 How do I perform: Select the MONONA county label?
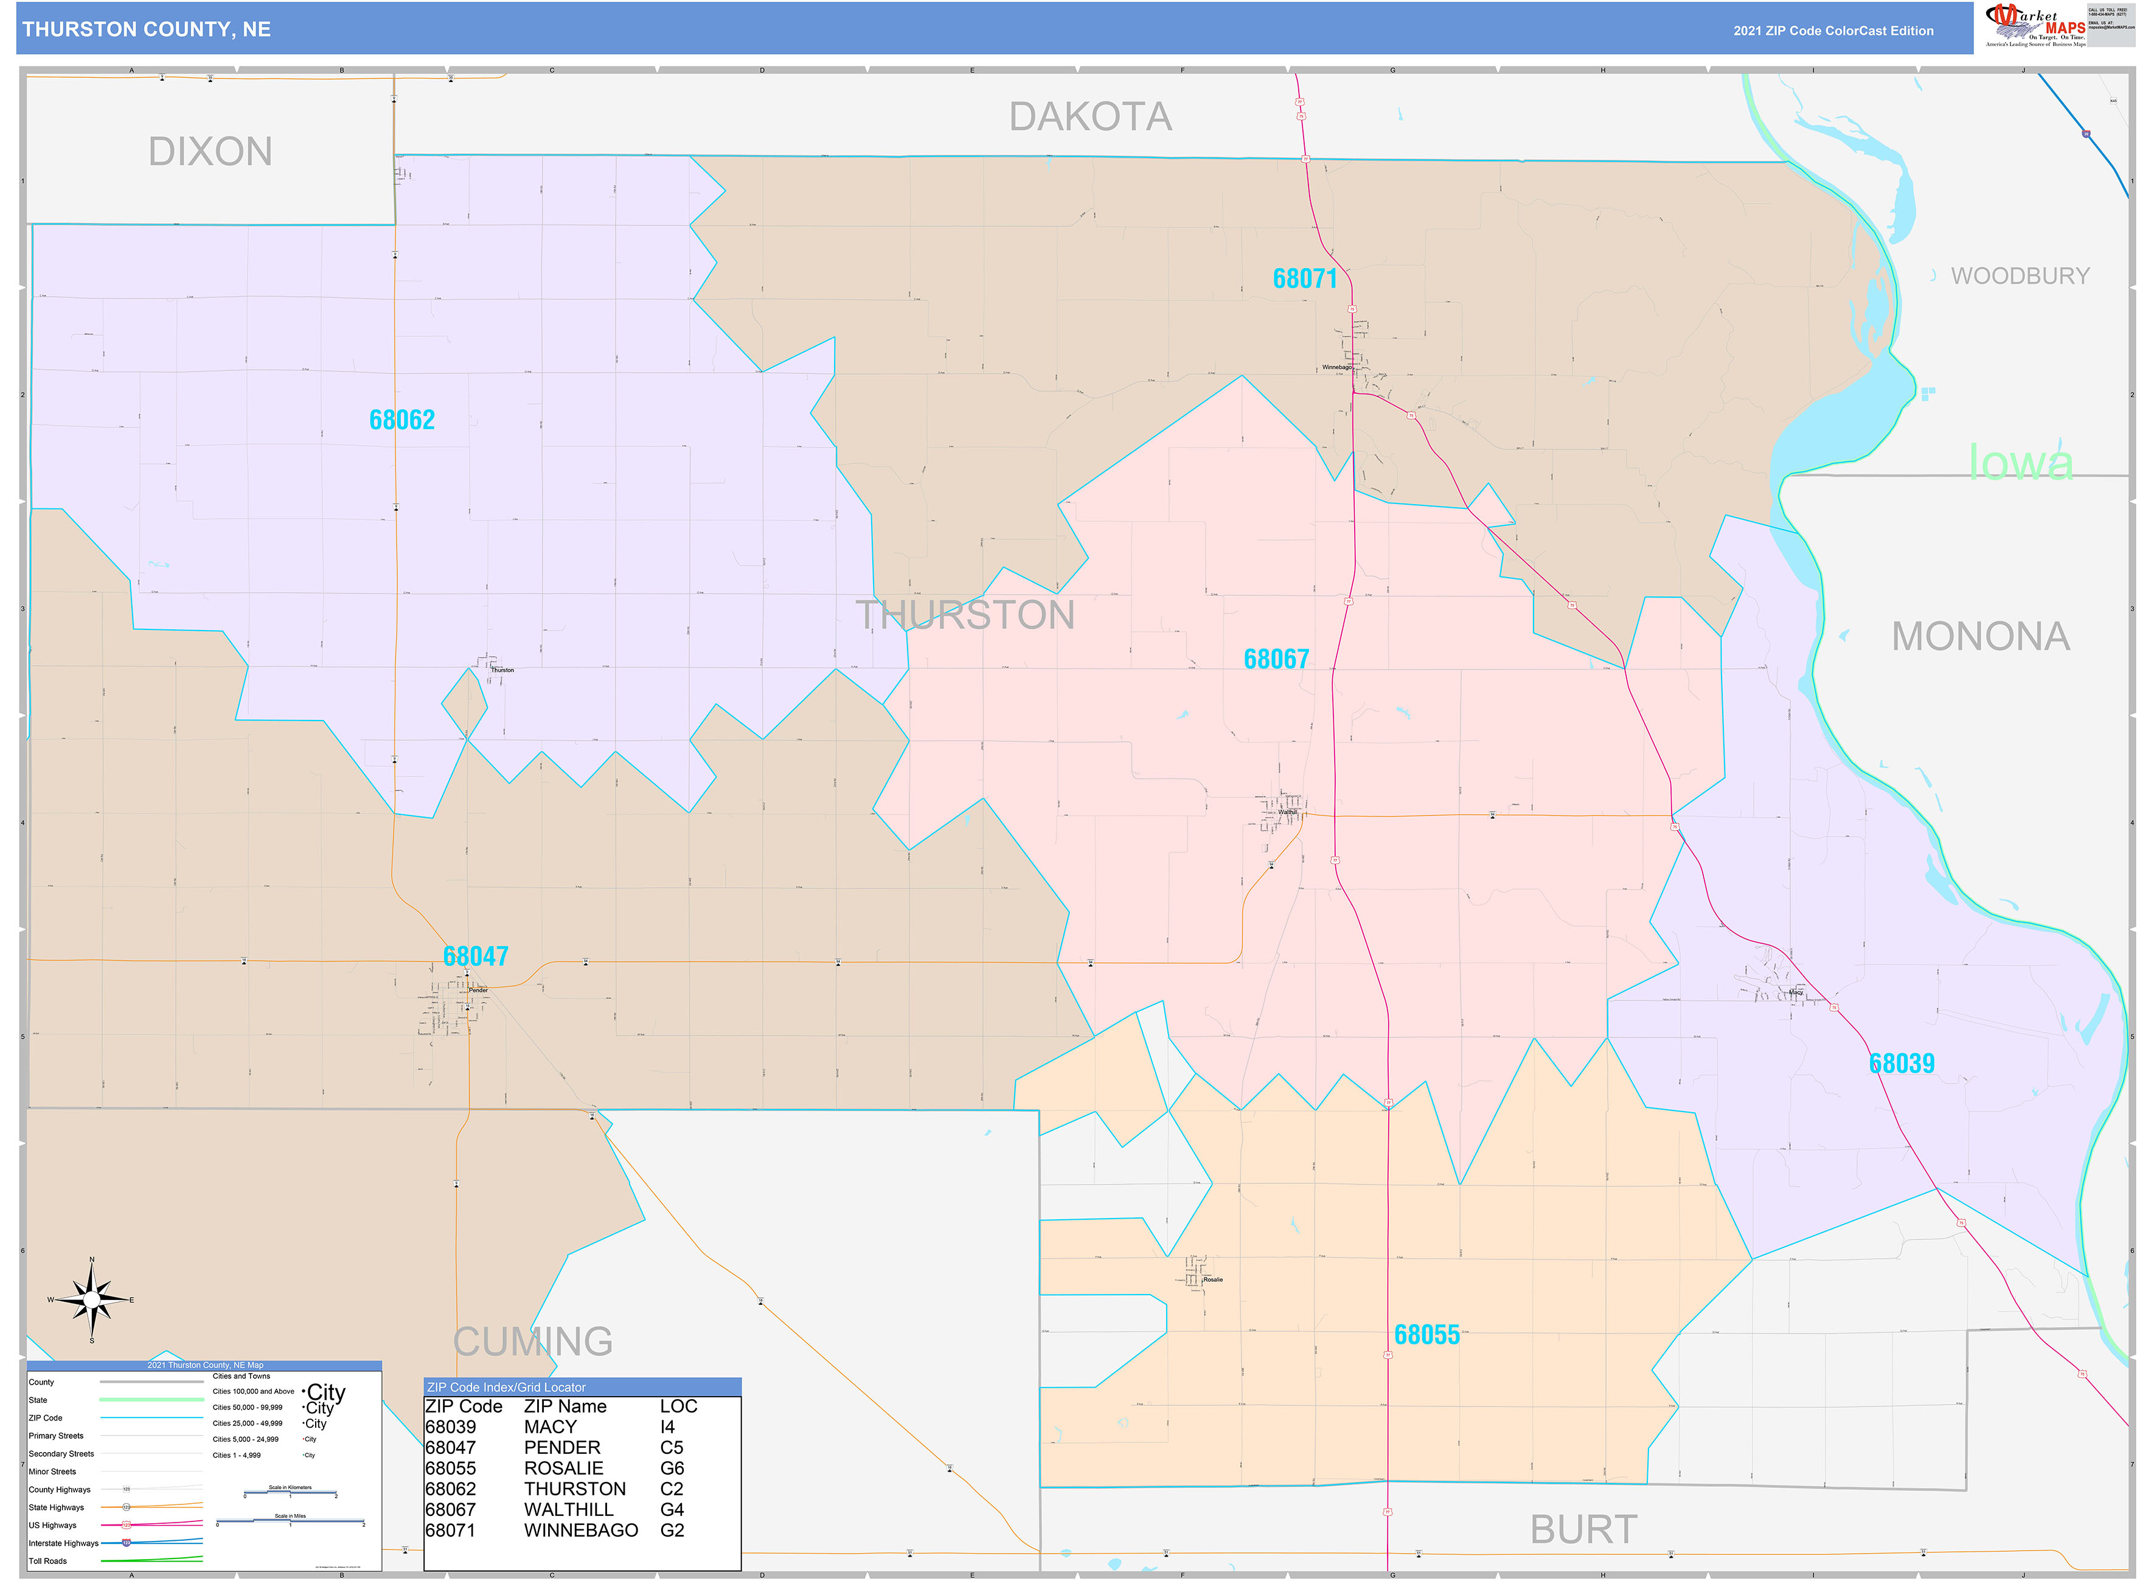[x=1981, y=637]
